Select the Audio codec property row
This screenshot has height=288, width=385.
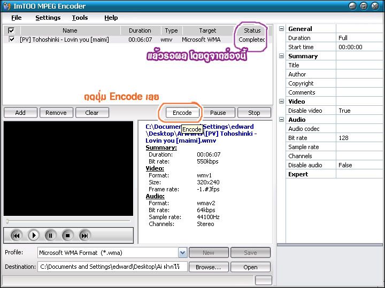pyautogui.click(x=334, y=129)
